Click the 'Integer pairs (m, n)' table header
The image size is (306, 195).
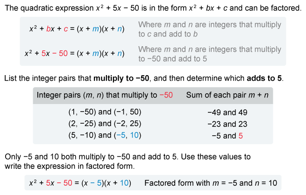tap(95, 95)
